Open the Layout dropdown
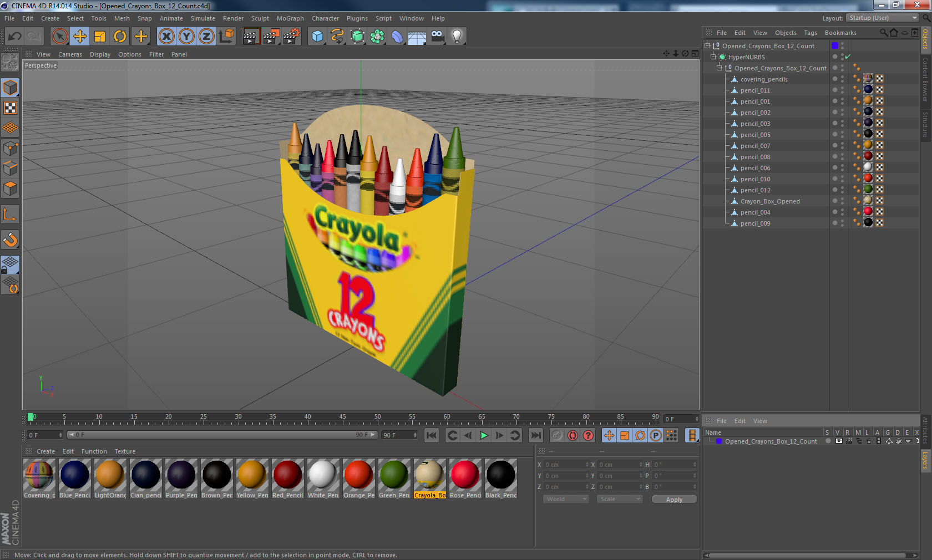The width and height of the screenshot is (932, 560). point(883,18)
